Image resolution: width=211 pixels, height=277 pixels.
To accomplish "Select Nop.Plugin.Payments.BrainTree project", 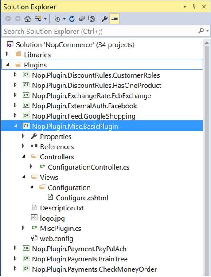I will click(80, 259).
